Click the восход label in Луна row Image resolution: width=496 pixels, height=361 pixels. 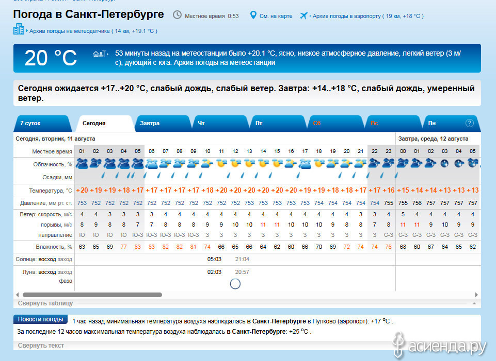coord(47,272)
